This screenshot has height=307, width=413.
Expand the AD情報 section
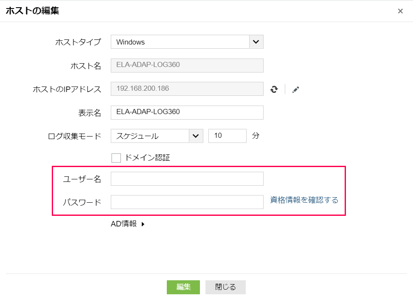tap(128, 224)
